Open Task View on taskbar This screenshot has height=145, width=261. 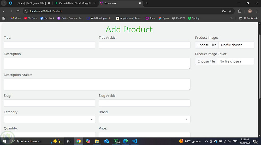[69, 141]
